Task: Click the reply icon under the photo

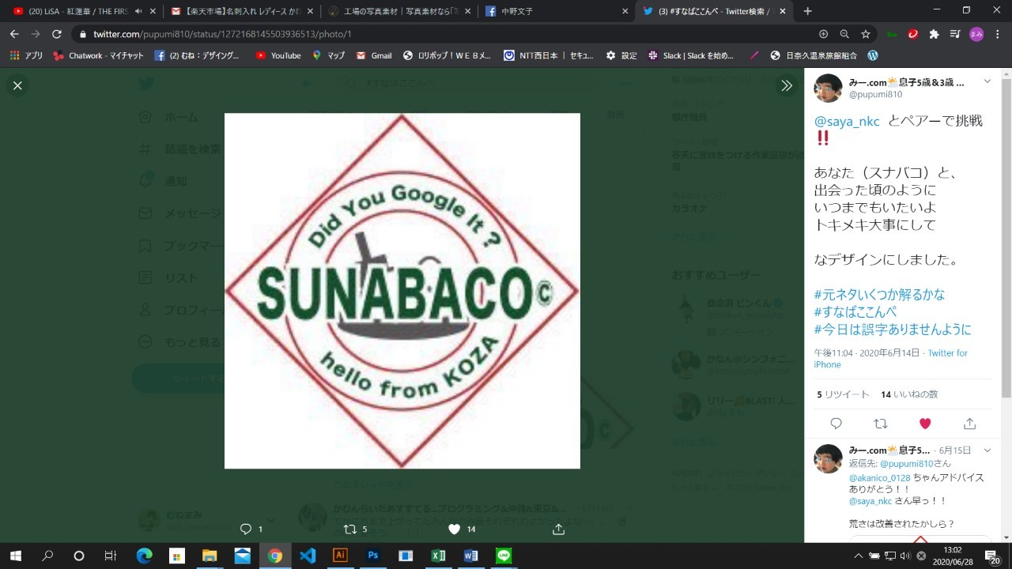Action: (x=245, y=529)
